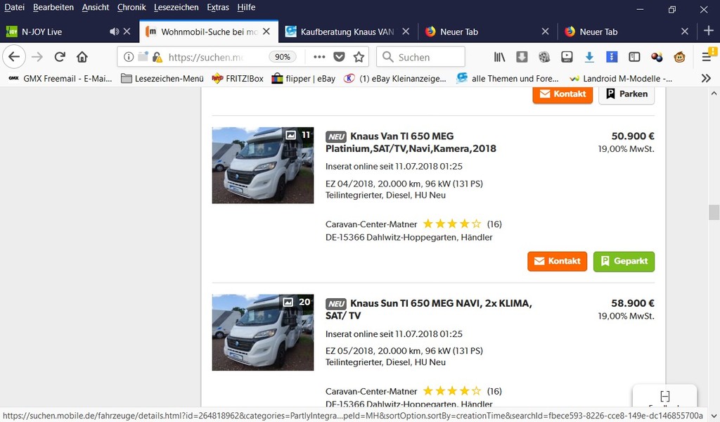The height and width of the screenshot is (422, 720).
Task: Click the blue download arrow icon
Action: [x=589, y=57]
